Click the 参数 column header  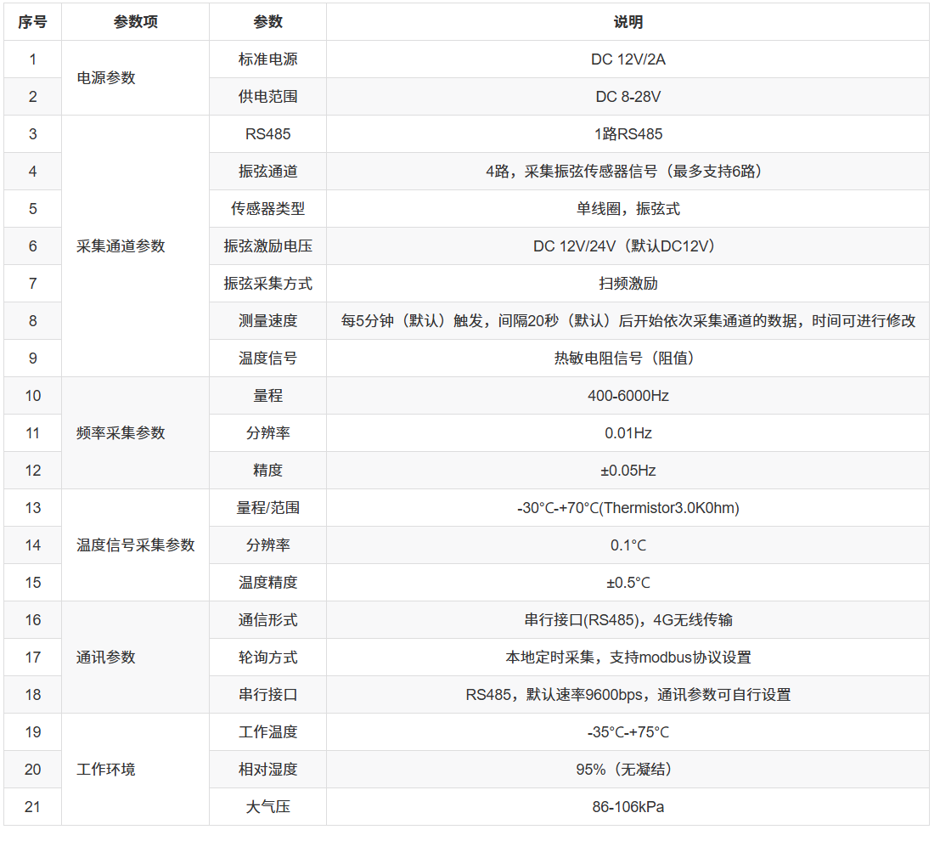coord(267,22)
